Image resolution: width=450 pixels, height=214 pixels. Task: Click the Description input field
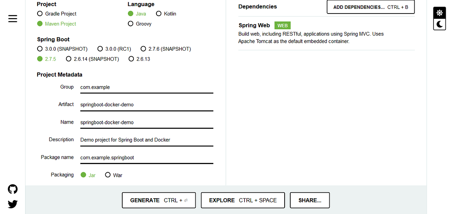147,140
